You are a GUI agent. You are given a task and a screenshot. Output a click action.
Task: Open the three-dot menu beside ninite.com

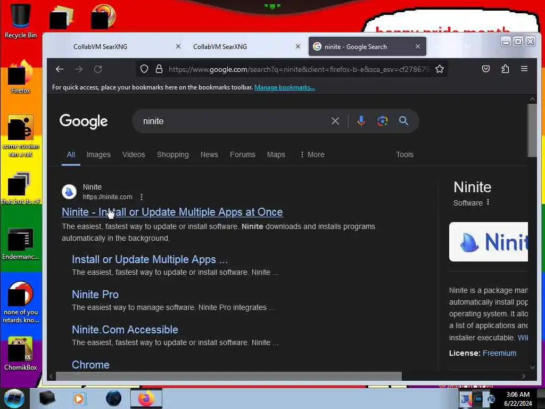[142, 197]
